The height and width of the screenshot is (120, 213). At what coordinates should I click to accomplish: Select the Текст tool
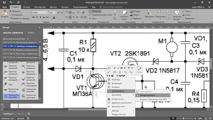(93, 18)
